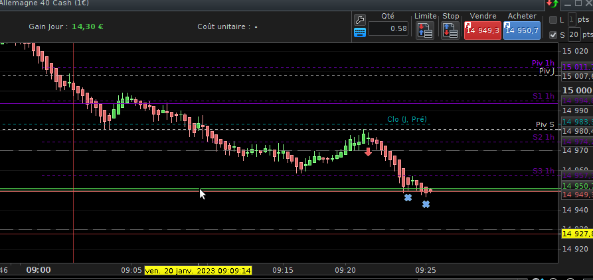Screen dimensions: 593x280
Task: Click the Limite order icon button
Action: (425, 30)
